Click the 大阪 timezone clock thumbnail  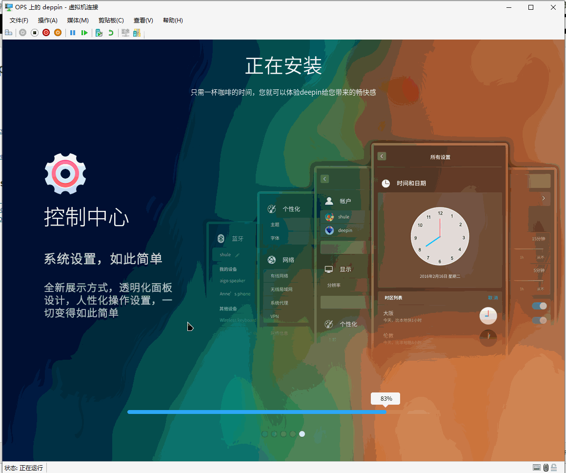tap(488, 316)
